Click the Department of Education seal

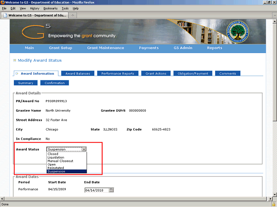click(x=238, y=31)
